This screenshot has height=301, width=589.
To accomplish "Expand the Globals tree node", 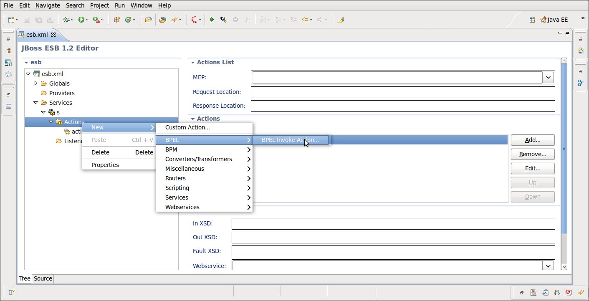I will 35,83.
